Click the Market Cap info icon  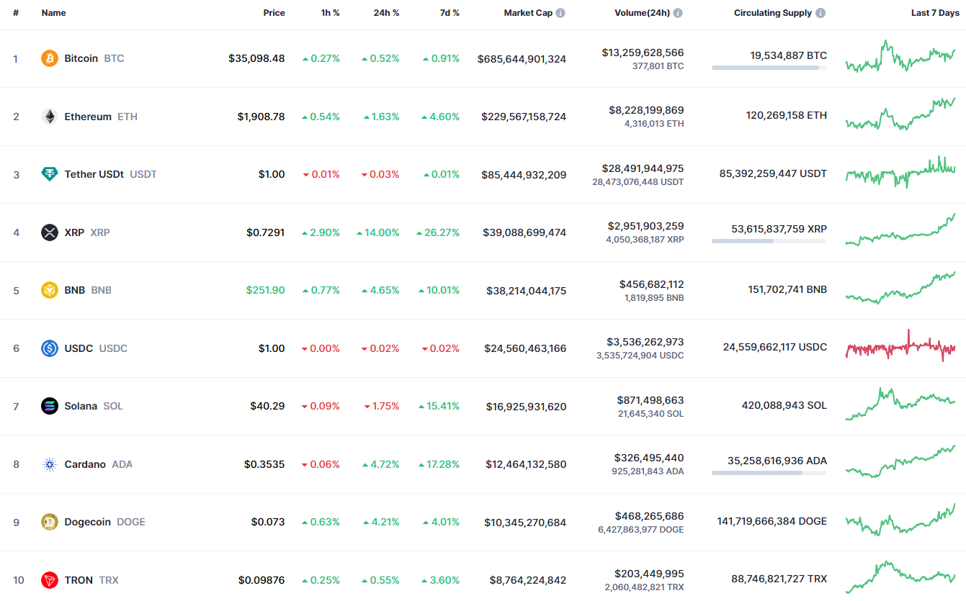tap(560, 13)
